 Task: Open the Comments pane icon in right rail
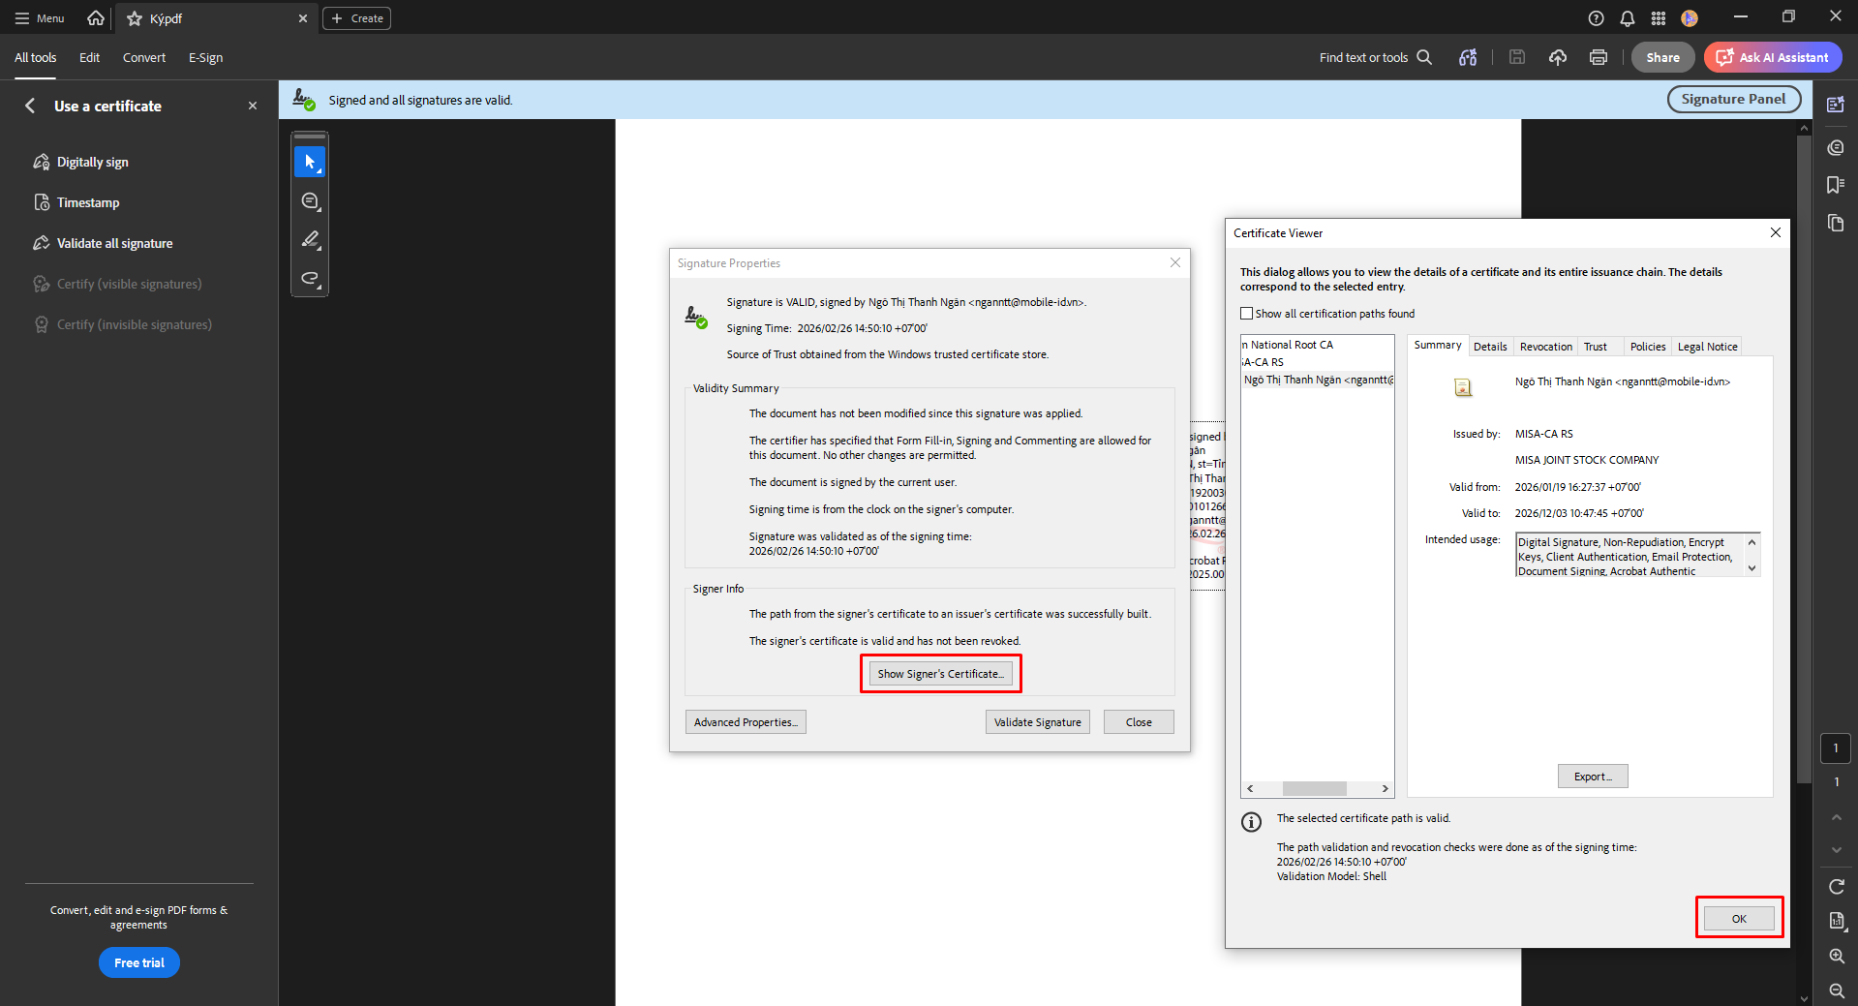(1836, 147)
